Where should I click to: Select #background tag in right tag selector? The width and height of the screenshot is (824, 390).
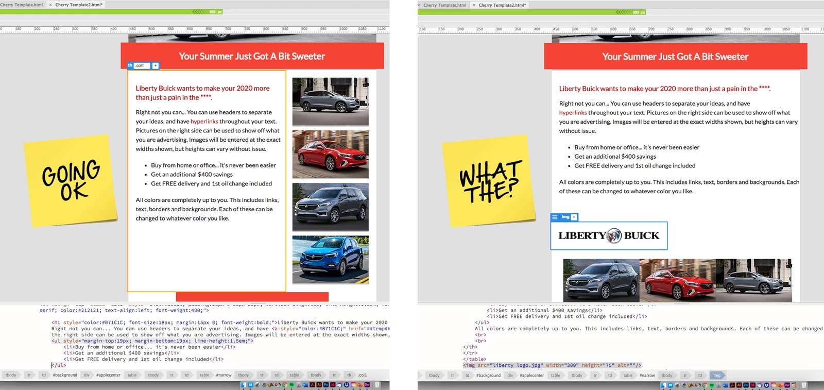click(488, 375)
